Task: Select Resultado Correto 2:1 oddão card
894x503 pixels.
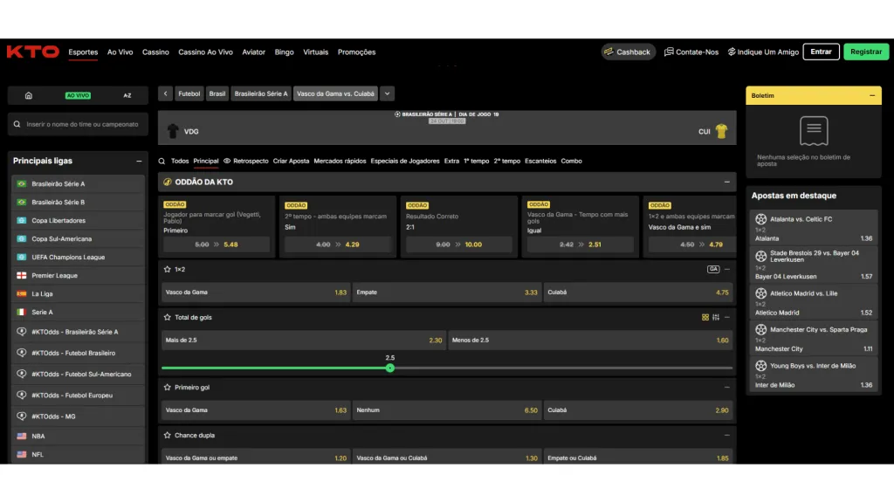Action: click(x=458, y=226)
